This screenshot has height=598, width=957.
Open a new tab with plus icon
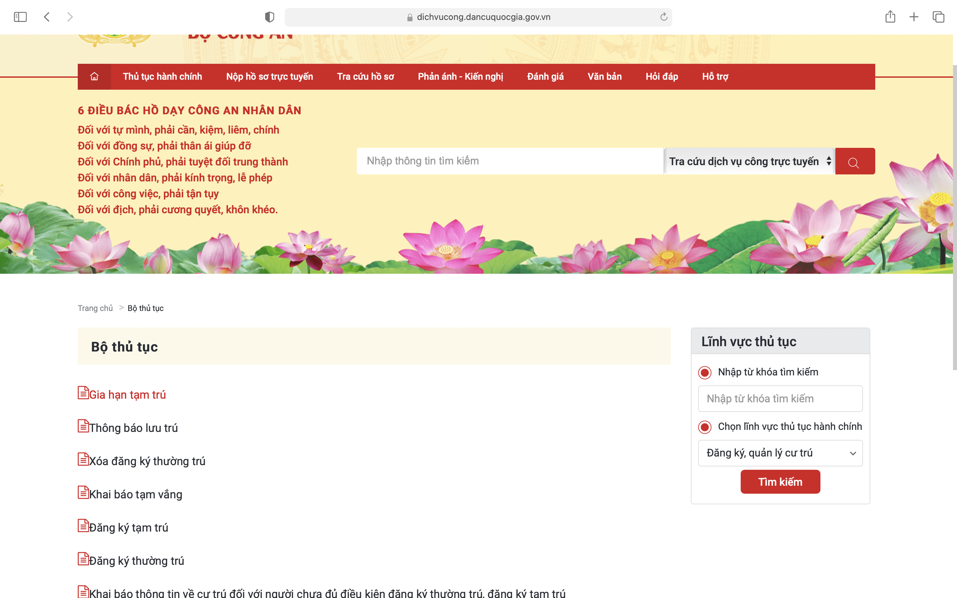(x=914, y=17)
